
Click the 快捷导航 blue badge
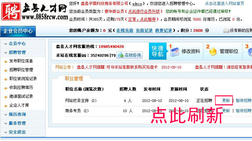pyautogui.click(x=157, y=51)
